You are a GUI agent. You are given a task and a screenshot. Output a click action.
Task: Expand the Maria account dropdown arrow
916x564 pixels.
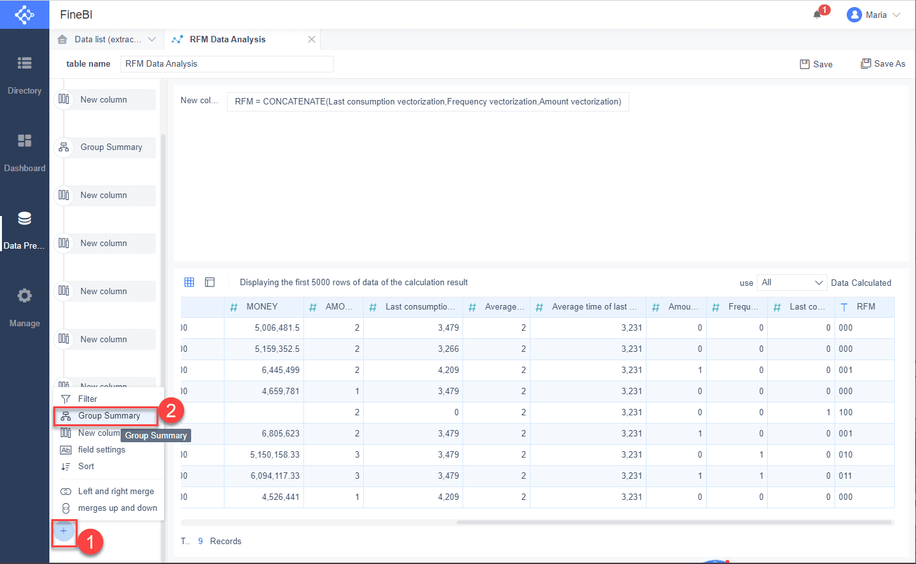pos(896,15)
